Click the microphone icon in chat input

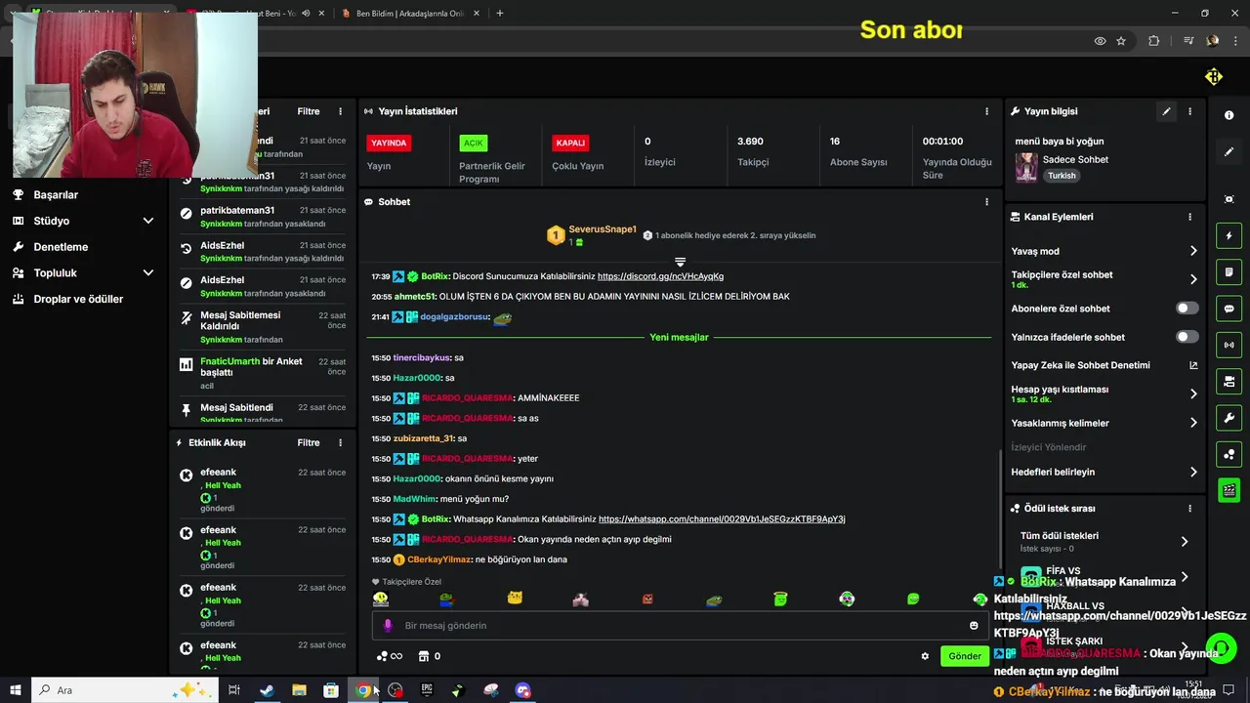(x=387, y=625)
